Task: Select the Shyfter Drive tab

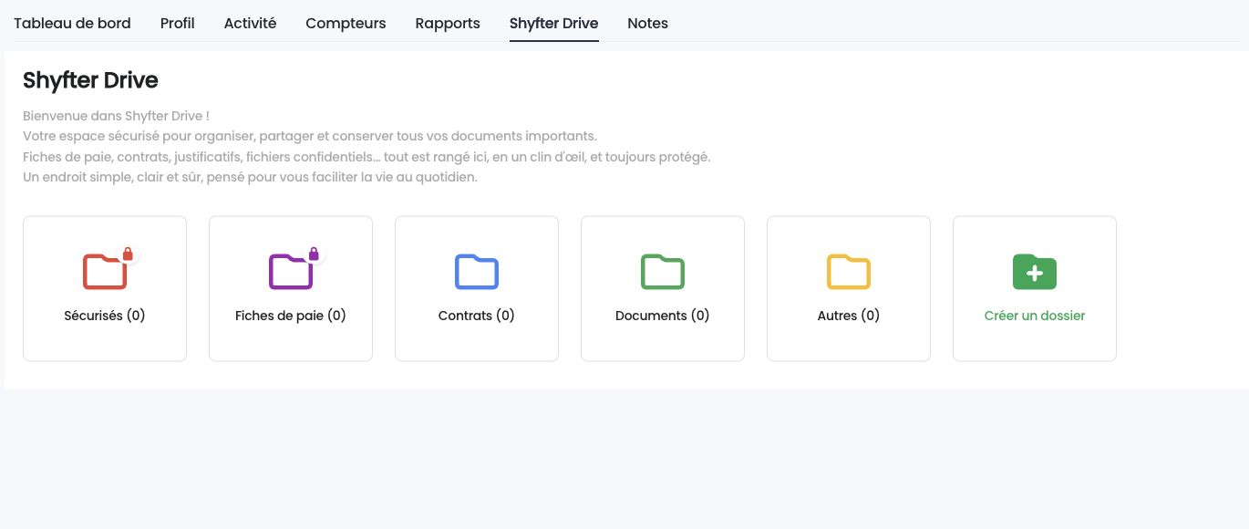Action: [x=554, y=24]
